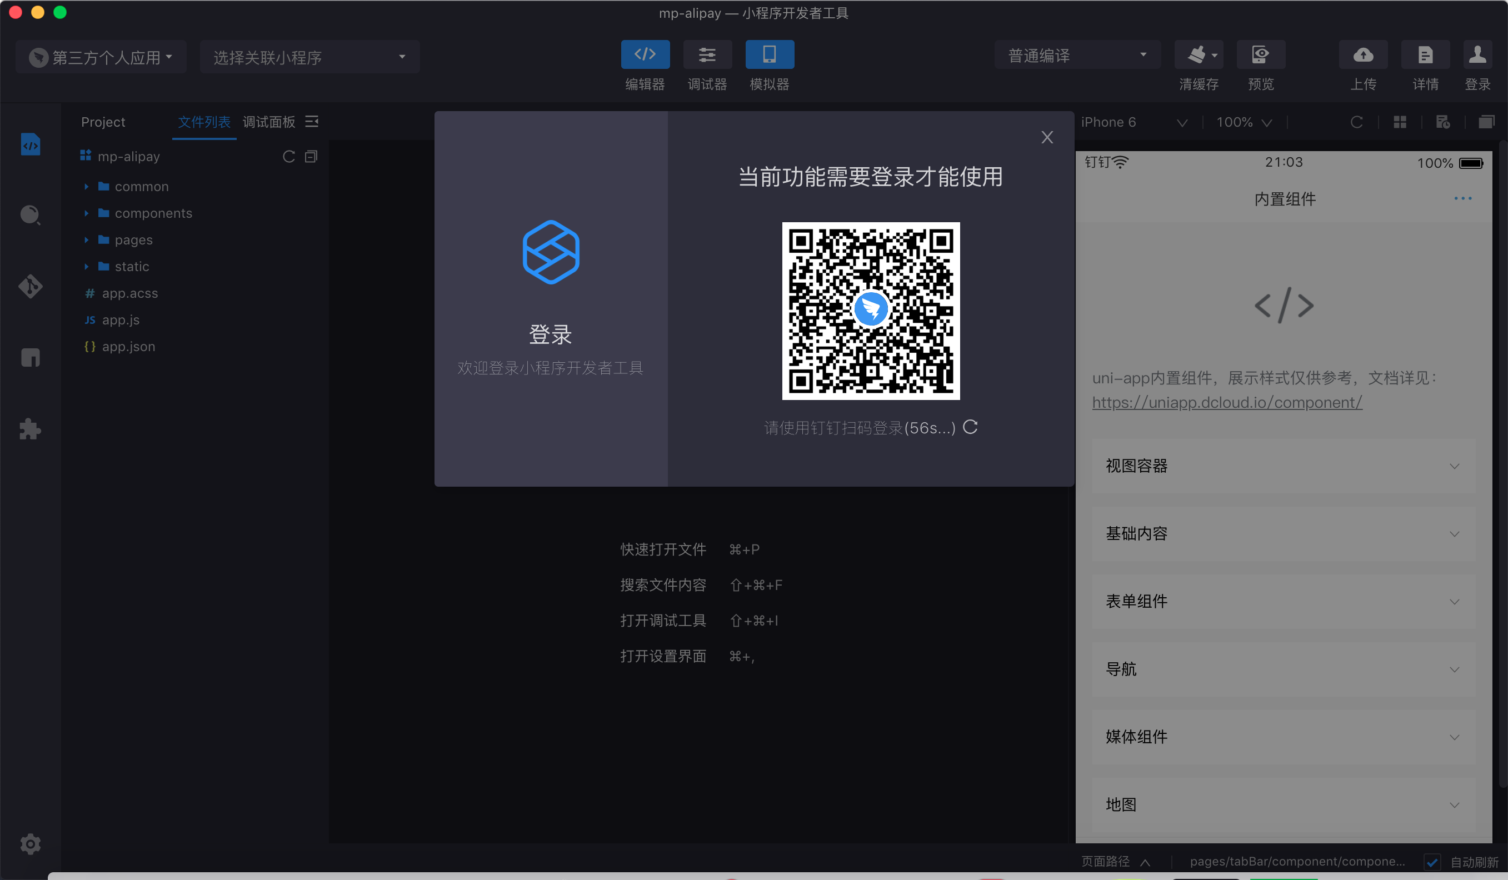Close the login dialog with X
This screenshot has height=880, width=1508.
pos(1047,138)
